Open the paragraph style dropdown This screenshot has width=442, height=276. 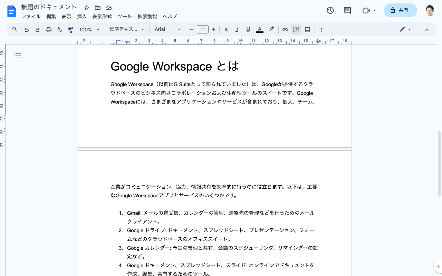click(127, 30)
